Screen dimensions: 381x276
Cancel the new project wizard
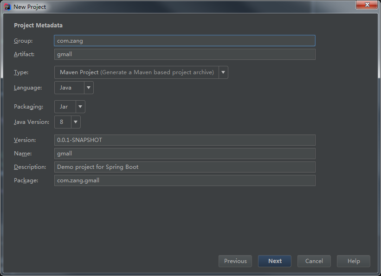[314, 261]
